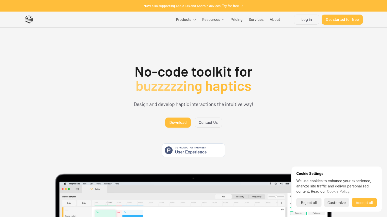Switch the view mode to Intensity
The image size is (387, 217).
pyautogui.click(x=240, y=197)
